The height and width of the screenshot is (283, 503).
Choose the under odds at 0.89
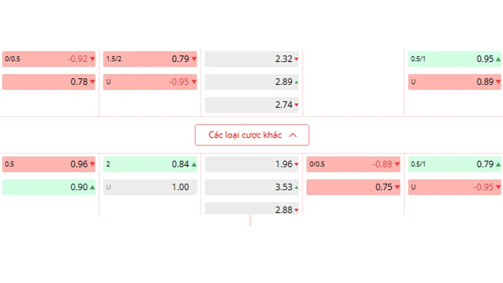(x=455, y=82)
